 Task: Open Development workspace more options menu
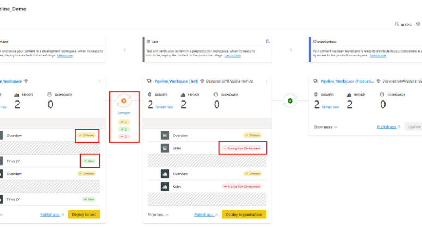click(100, 81)
